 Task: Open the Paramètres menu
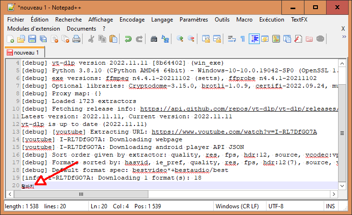coord(194,20)
